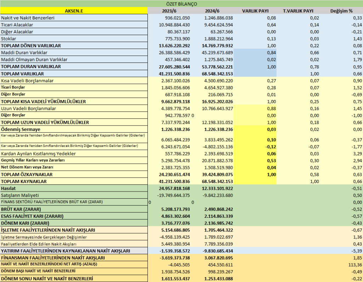The image size is (363, 282).
Task: Click the Ödenmiş Sermaye label cell
Action: pyautogui.click(x=74, y=129)
